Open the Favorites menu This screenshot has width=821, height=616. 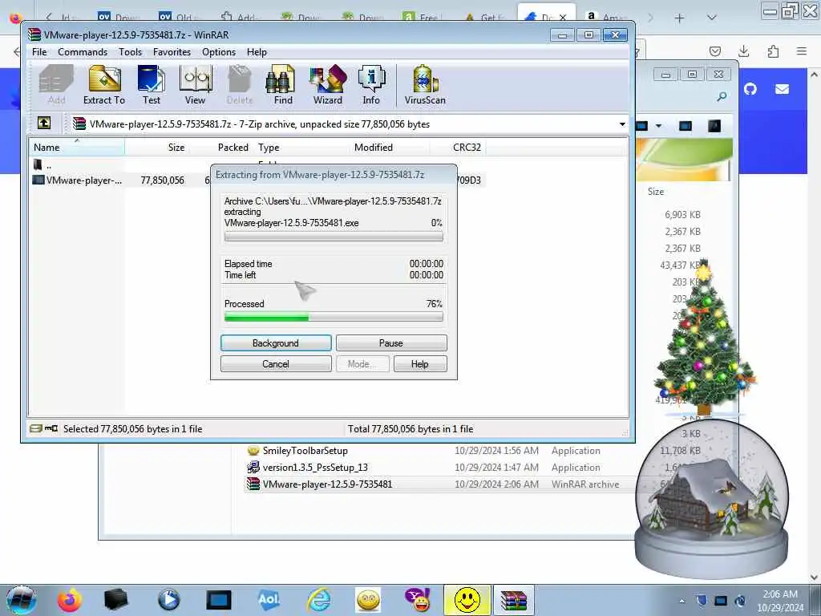click(172, 52)
